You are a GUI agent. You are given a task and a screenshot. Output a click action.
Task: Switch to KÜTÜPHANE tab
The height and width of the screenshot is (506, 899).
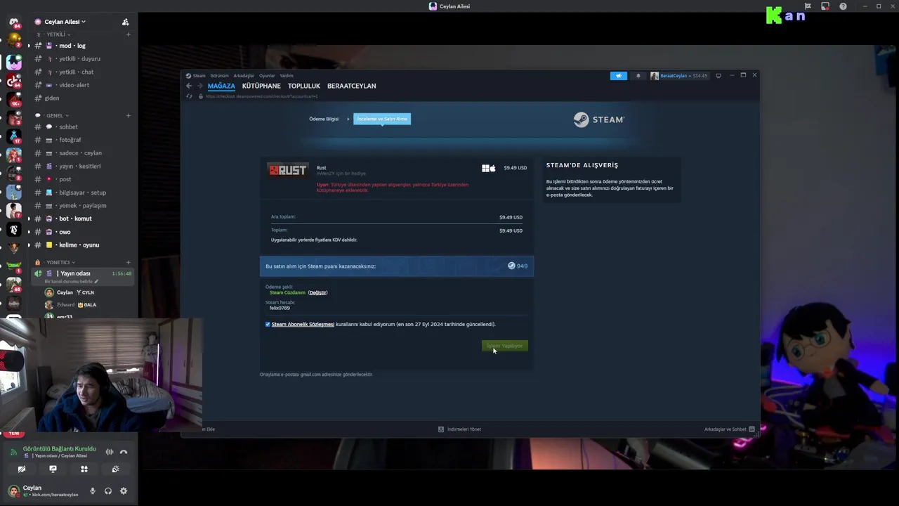point(261,86)
